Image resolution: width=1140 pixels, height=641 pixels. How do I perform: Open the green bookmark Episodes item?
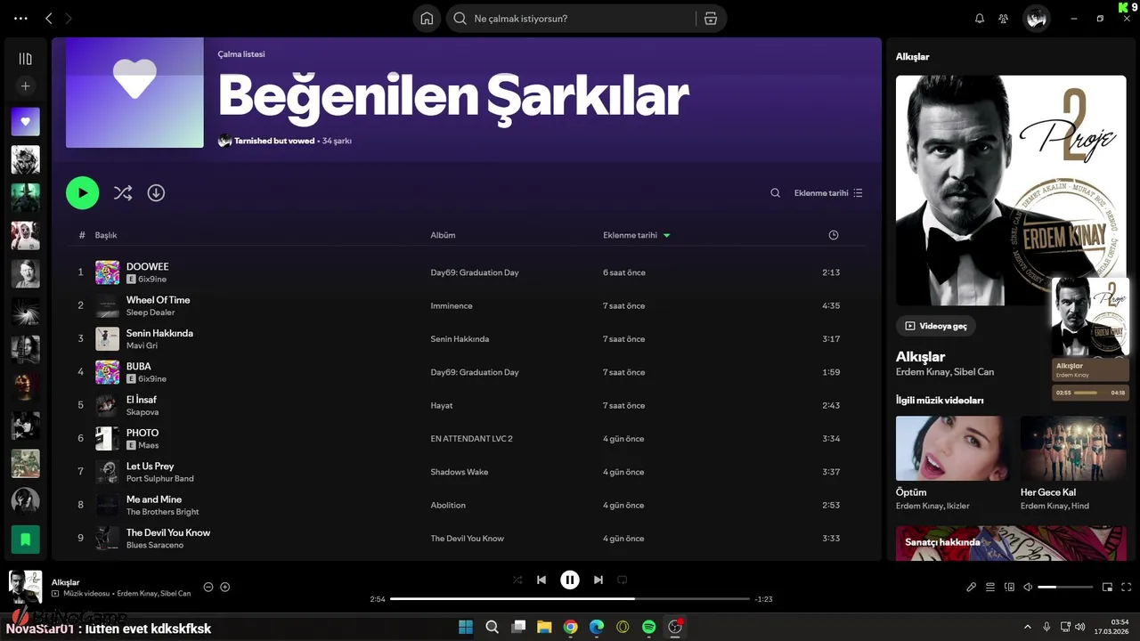pyautogui.click(x=25, y=540)
